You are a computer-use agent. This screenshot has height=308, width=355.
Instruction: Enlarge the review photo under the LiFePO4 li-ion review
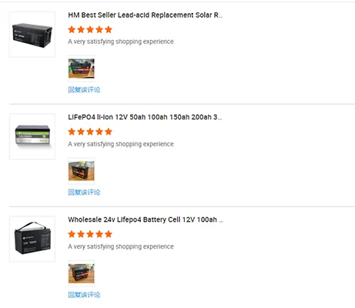[x=82, y=171]
